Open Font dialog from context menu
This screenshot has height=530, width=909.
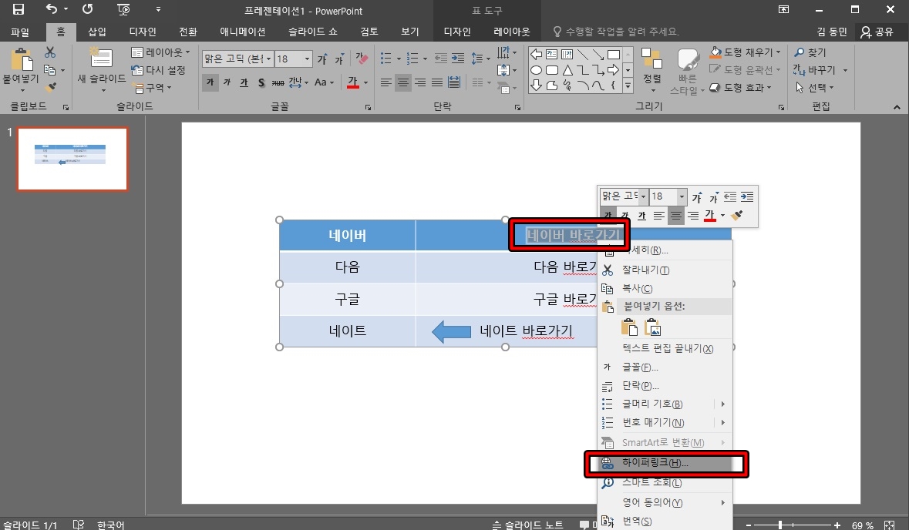[x=666, y=367]
